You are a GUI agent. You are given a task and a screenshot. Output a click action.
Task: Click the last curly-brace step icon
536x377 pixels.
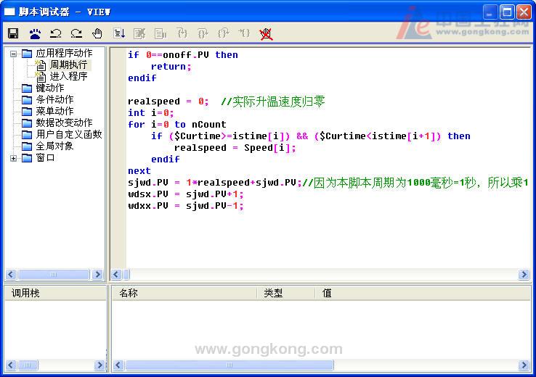245,33
